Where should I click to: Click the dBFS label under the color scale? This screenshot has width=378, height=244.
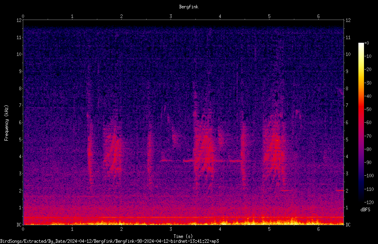[x=365, y=210]
